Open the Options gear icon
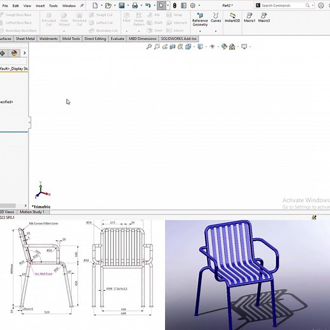Viewport: 330px width, 330px height. [x=193, y=6]
